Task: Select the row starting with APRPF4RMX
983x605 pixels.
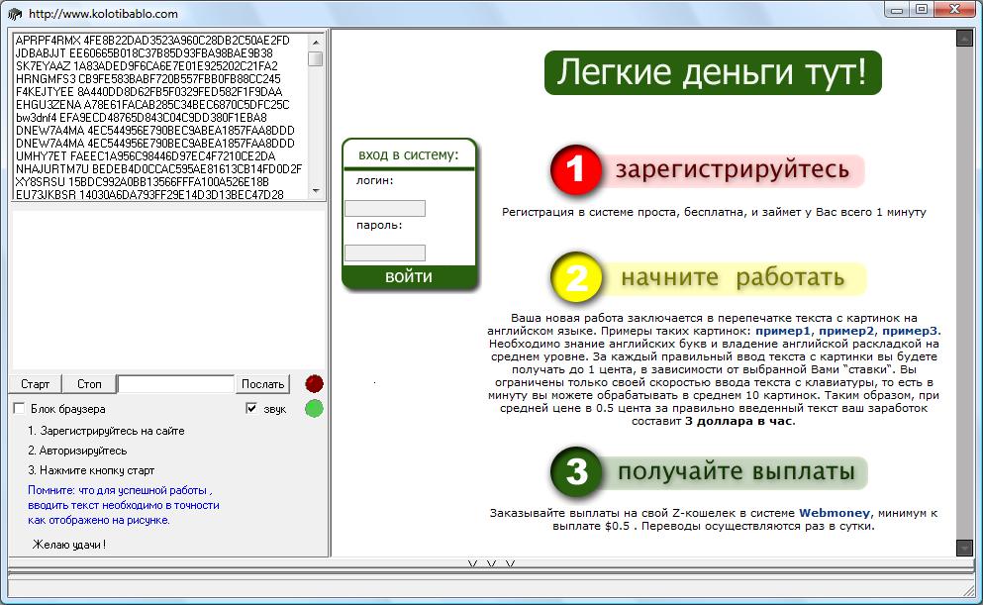Action: click(152, 41)
